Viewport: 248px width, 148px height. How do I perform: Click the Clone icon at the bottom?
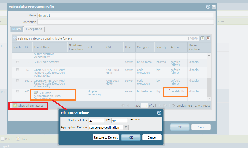tap(18, 139)
